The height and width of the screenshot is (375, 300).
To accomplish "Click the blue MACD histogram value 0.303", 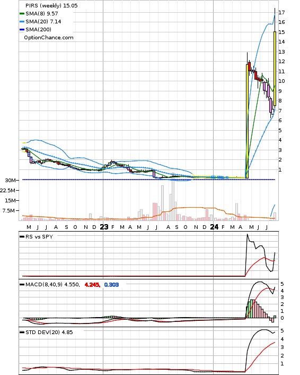I will (x=111, y=285).
